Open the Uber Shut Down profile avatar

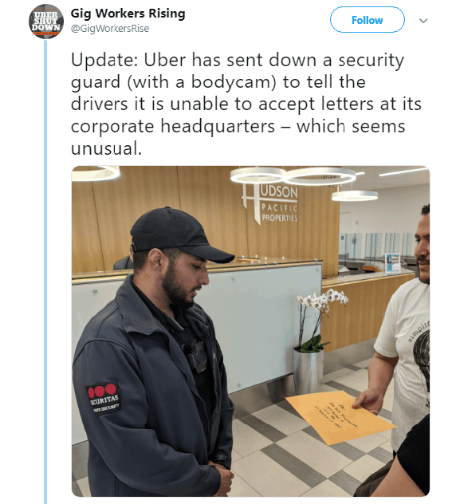[46, 22]
